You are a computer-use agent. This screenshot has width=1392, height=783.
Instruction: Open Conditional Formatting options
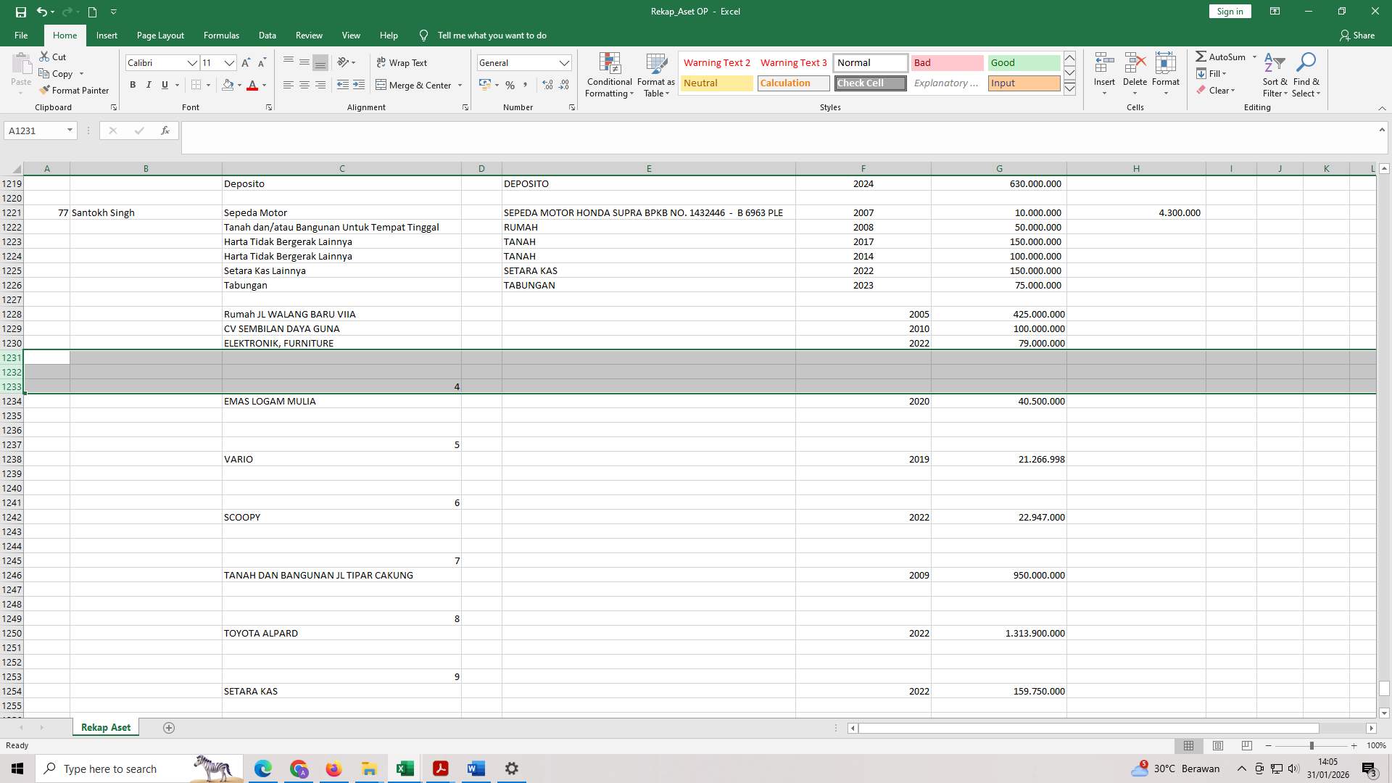[x=609, y=75]
